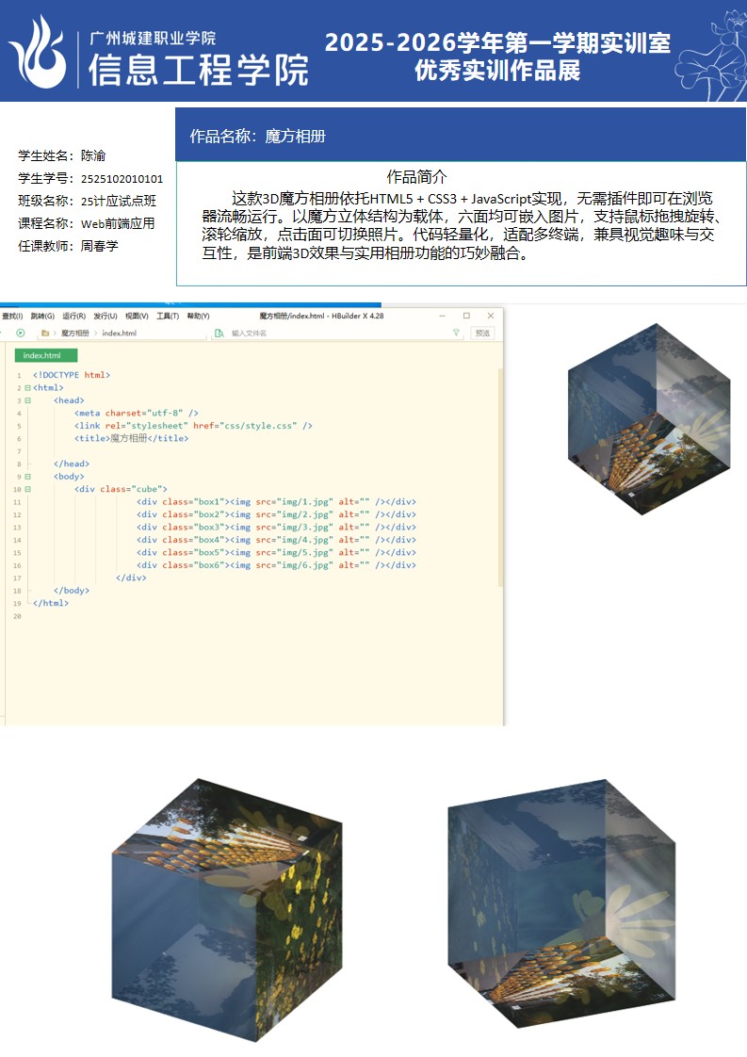Click the folder icon in breadcrumb bar

45,333
